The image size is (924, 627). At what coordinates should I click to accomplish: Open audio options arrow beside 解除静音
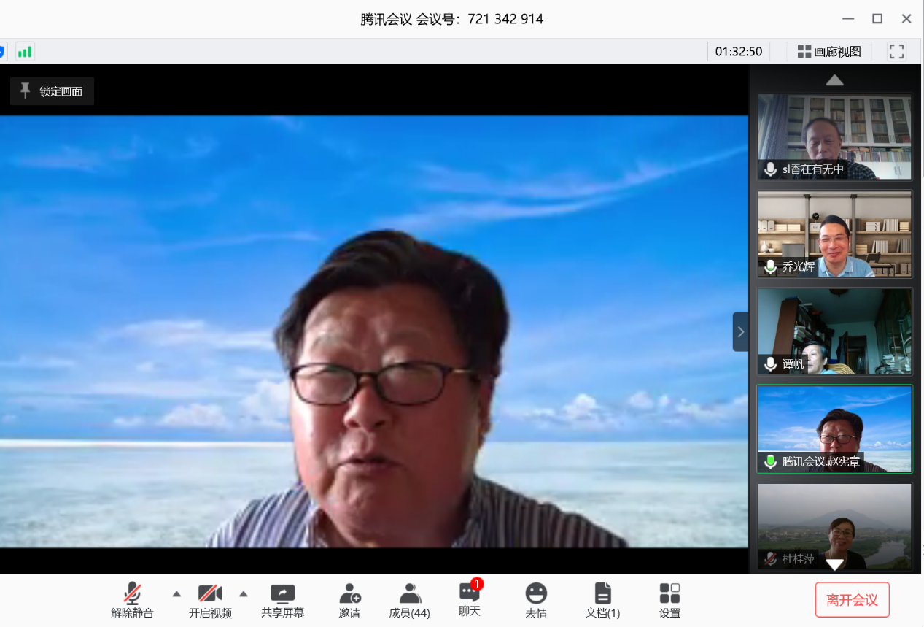(x=176, y=593)
